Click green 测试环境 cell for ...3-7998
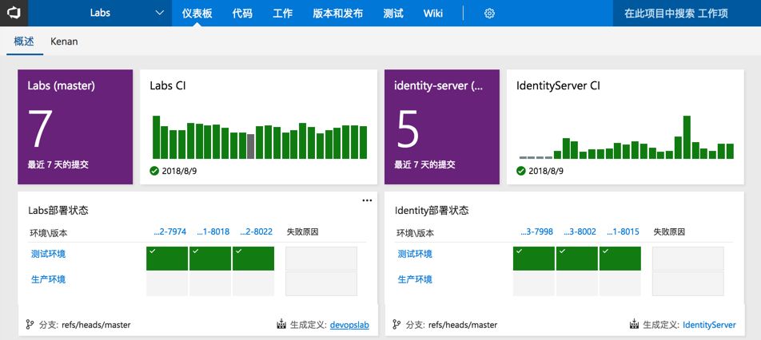761x340 pixels. 534,259
